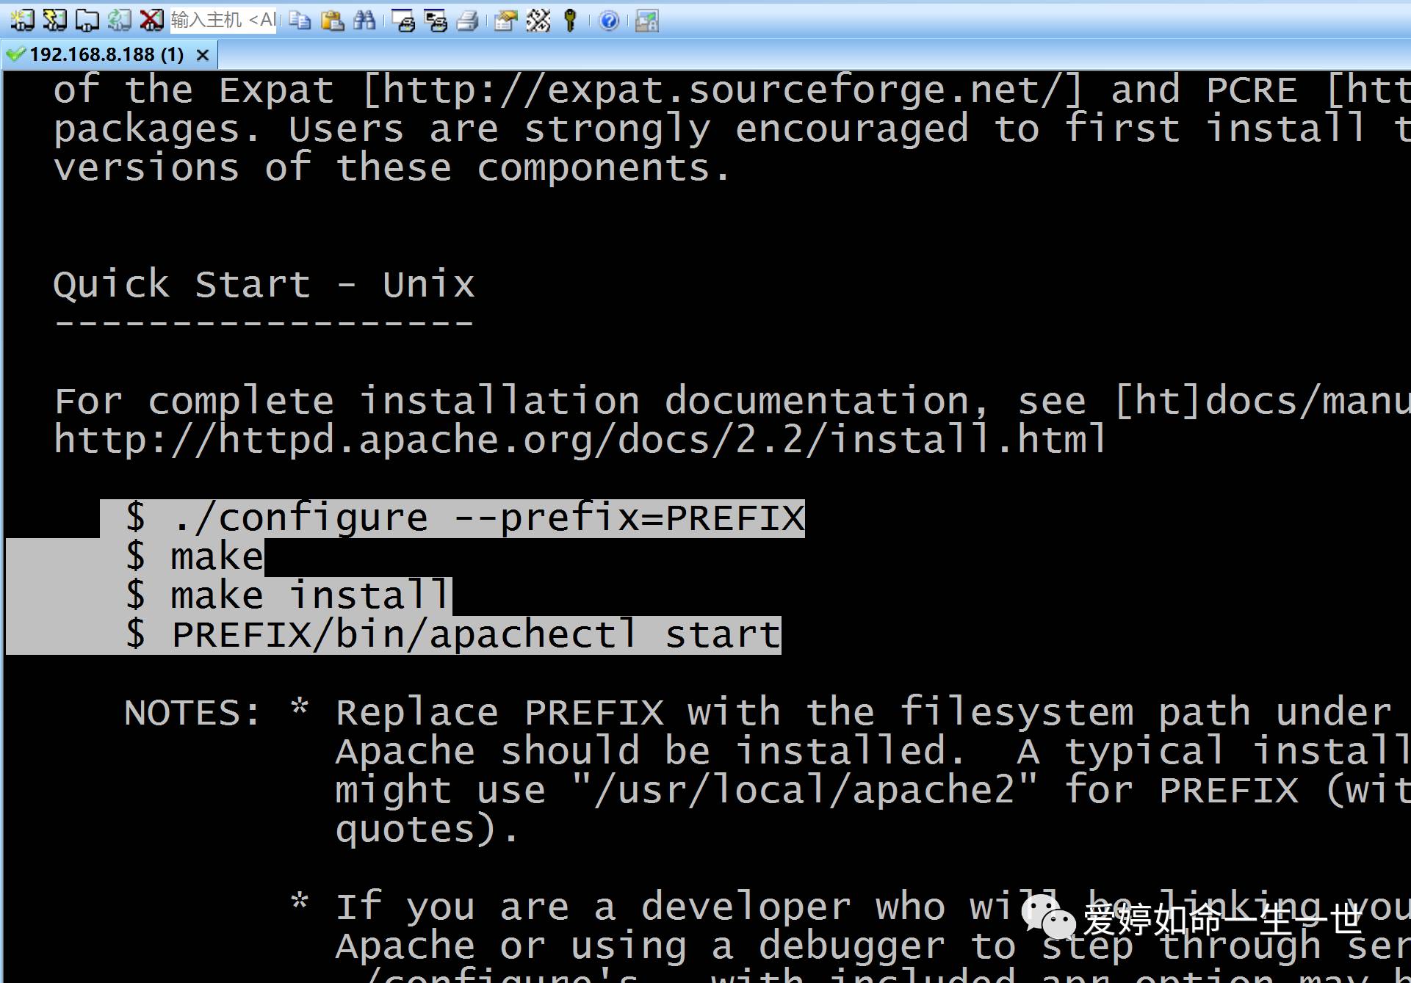Select the 192.168.8.188 (1) session tab
The width and height of the screenshot is (1411, 983).
click(107, 55)
